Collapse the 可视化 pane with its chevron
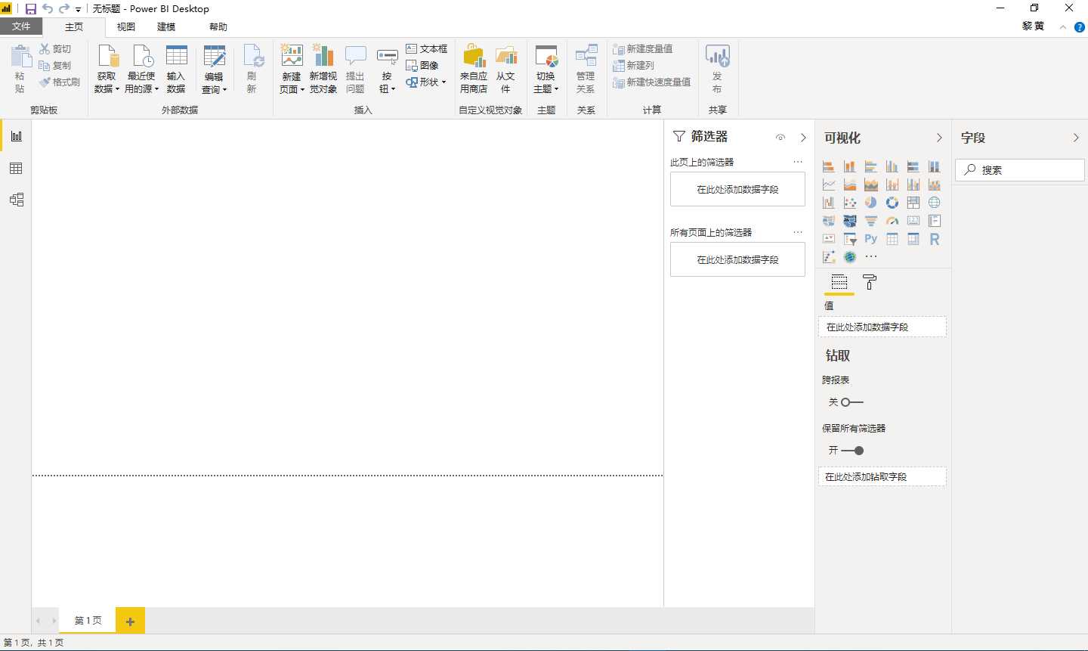 939,138
